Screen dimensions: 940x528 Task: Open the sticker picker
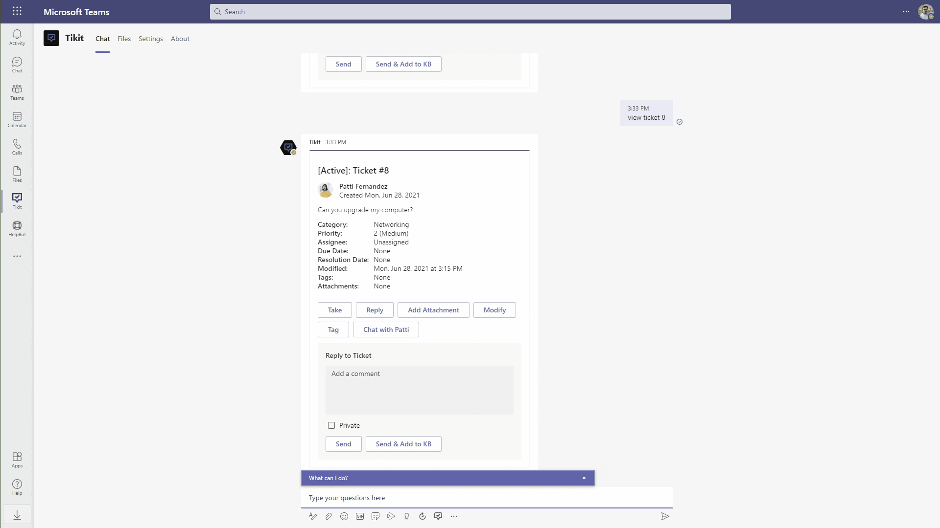coord(376,516)
